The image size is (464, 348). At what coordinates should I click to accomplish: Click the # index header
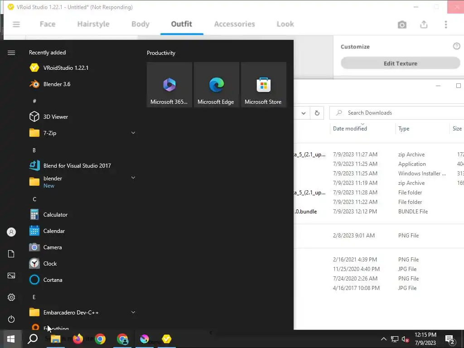pos(34,101)
